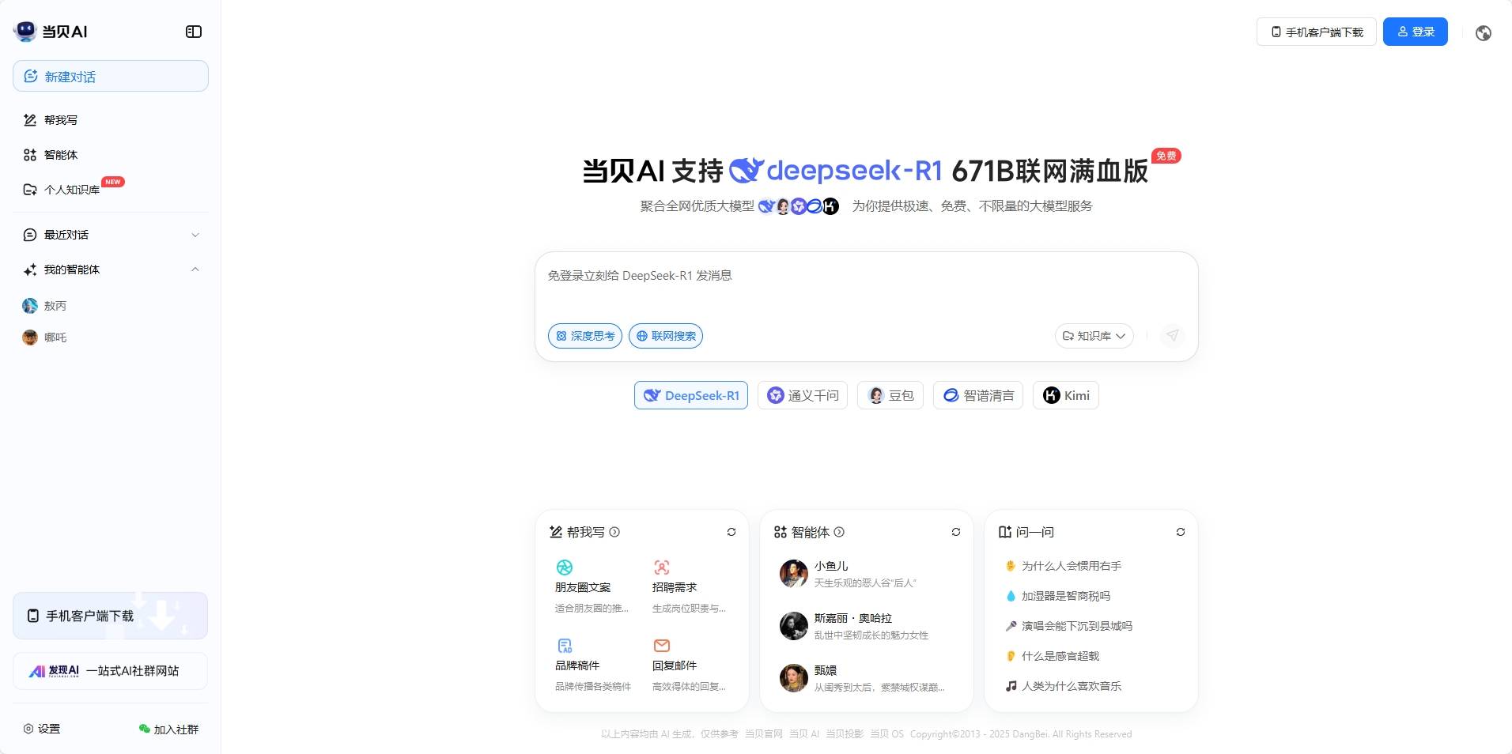This screenshot has width=1512, height=754.
Task: Click the 品牌稿件 icon
Action: point(565,646)
